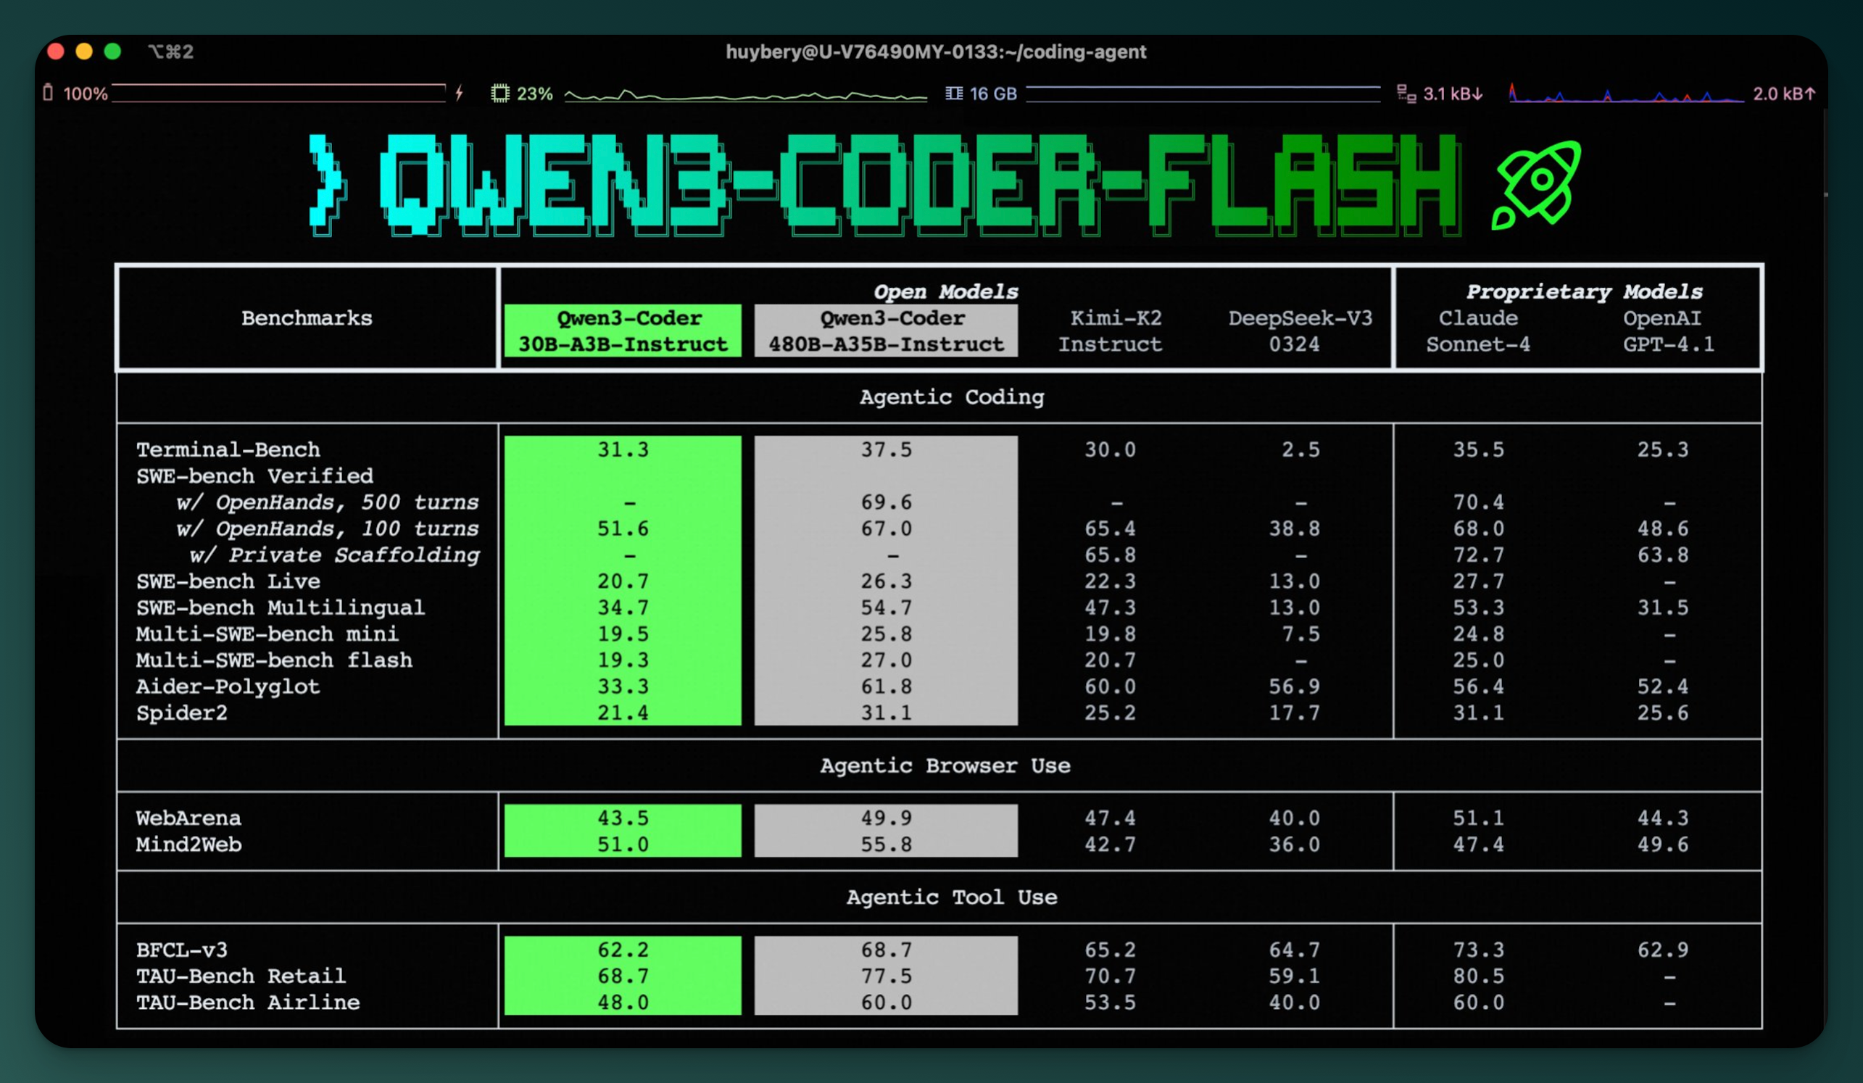Click the Mind2Web row label

point(188,845)
